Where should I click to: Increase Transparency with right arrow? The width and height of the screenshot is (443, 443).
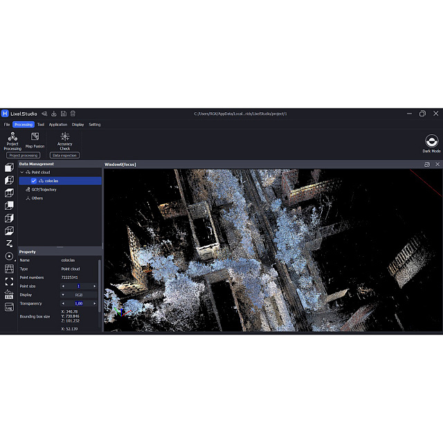click(95, 303)
